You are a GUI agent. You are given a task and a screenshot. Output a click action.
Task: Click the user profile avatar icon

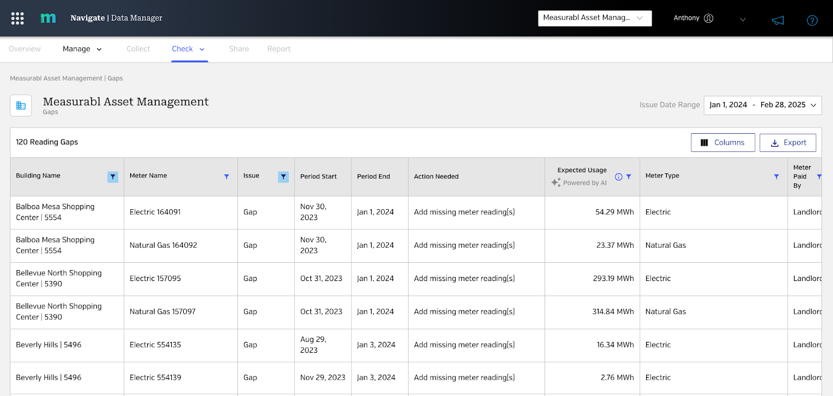[x=709, y=18]
